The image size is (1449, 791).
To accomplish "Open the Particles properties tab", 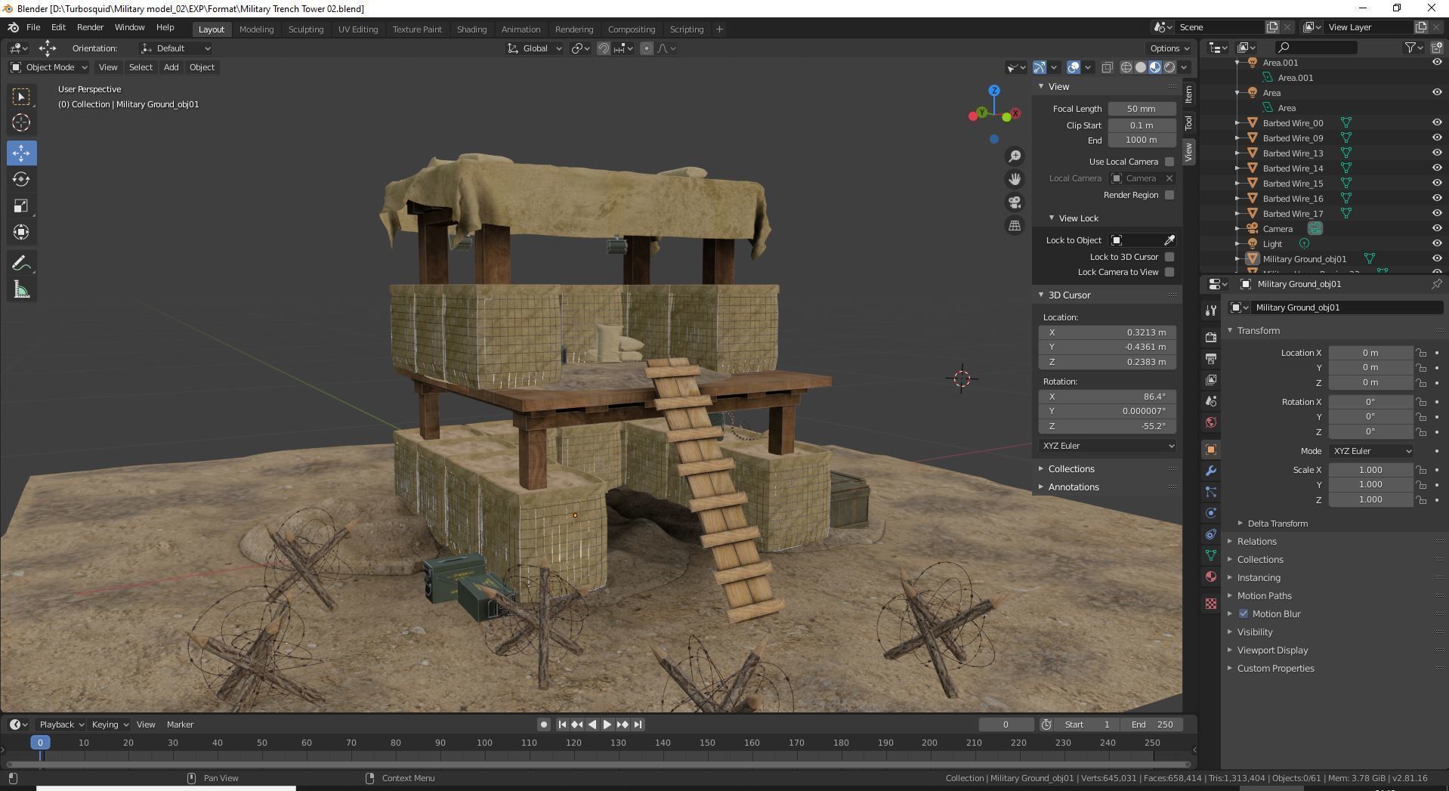I will (x=1211, y=492).
